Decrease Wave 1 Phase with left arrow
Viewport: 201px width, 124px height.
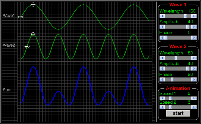162,38
